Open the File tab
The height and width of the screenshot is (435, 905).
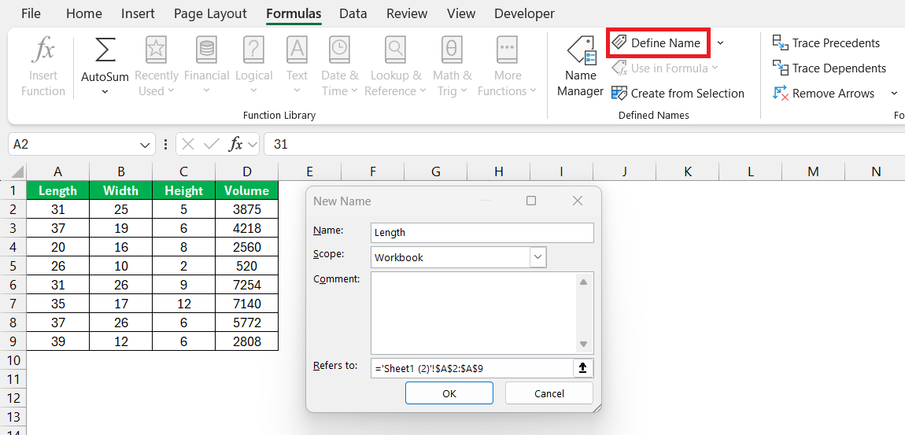[x=31, y=14]
